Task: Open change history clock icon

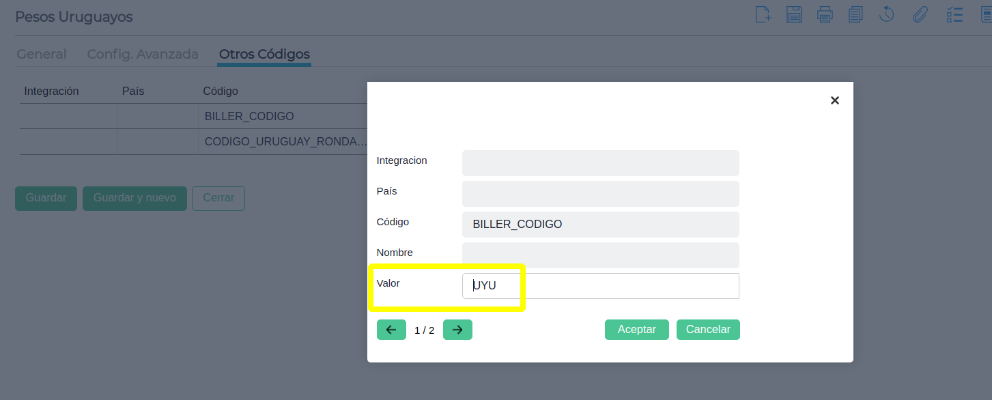Action: click(886, 14)
